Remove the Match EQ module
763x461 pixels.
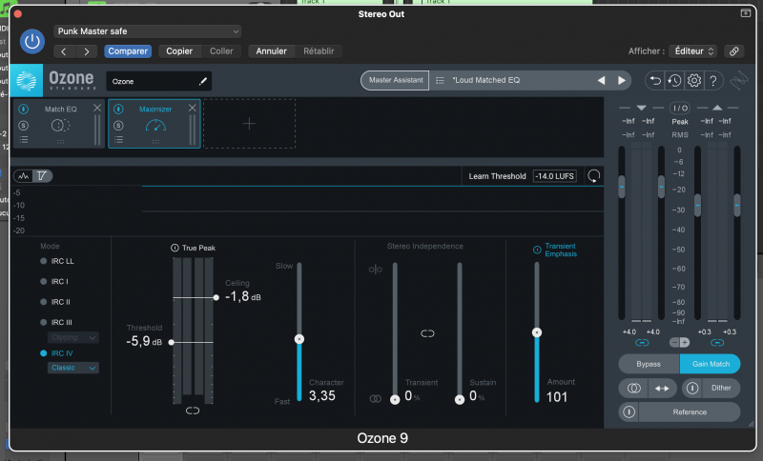tap(97, 109)
